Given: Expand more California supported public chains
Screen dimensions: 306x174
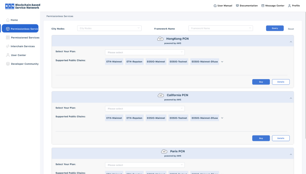Looking at the screenshot, I should coord(222,118).
